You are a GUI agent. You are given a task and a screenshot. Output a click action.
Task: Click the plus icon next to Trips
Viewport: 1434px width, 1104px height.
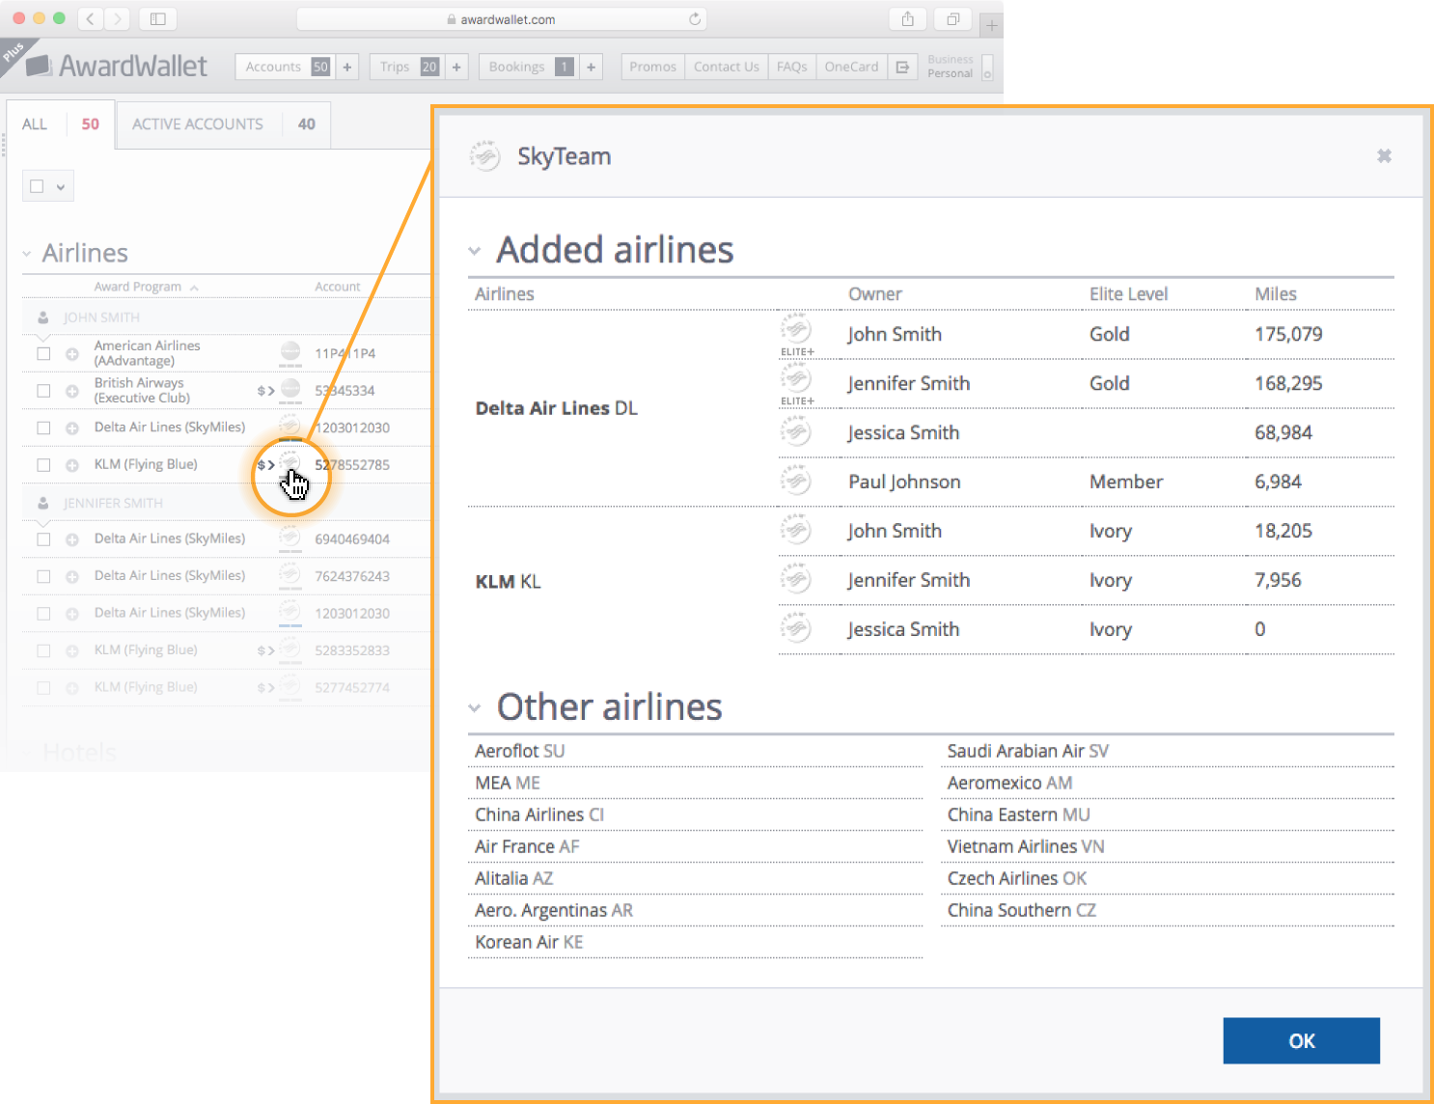(x=456, y=67)
